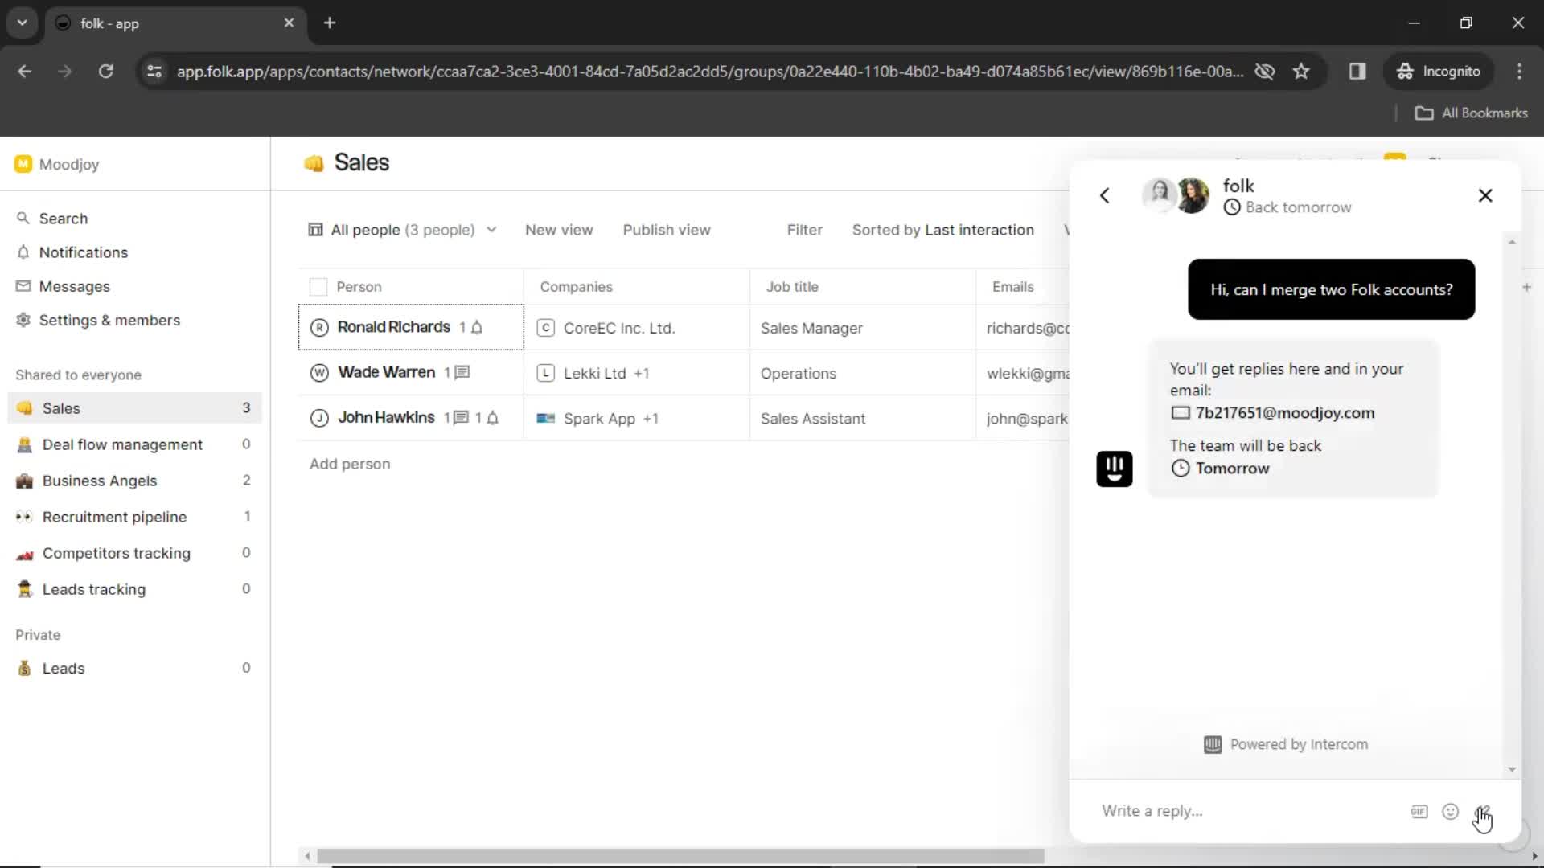This screenshot has width=1544, height=868.
Task: Create a New view
Action: (559, 230)
